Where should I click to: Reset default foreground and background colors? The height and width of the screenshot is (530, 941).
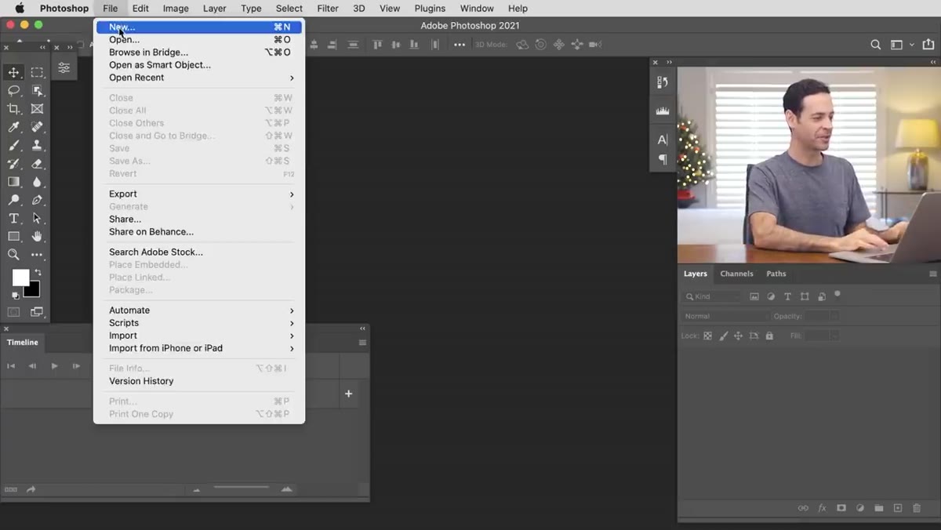point(15,296)
